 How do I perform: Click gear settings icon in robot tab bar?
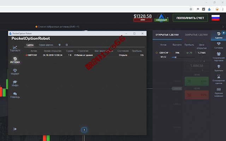(x=67, y=45)
